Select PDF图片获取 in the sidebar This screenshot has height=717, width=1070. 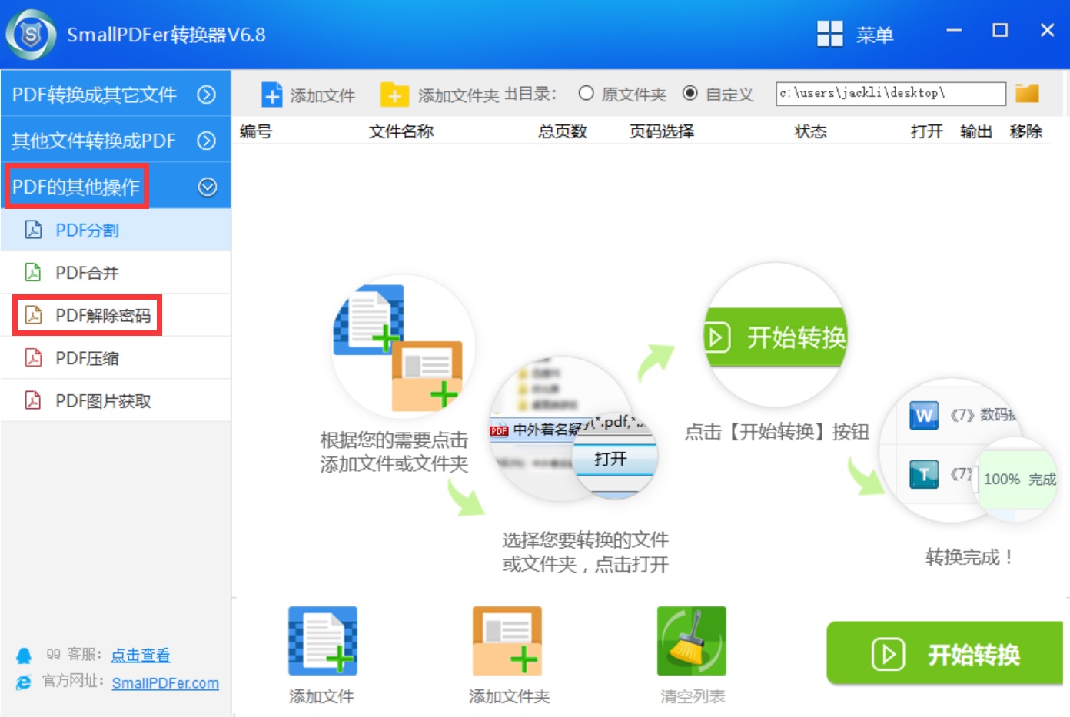(115, 400)
